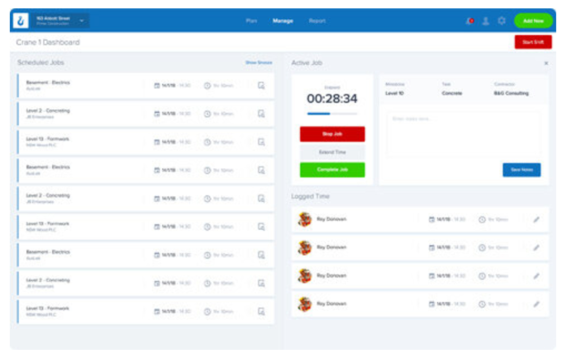Select the Manage tab

click(x=283, y=21)
